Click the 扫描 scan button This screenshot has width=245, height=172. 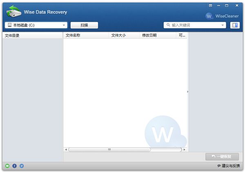coord(84,25)
